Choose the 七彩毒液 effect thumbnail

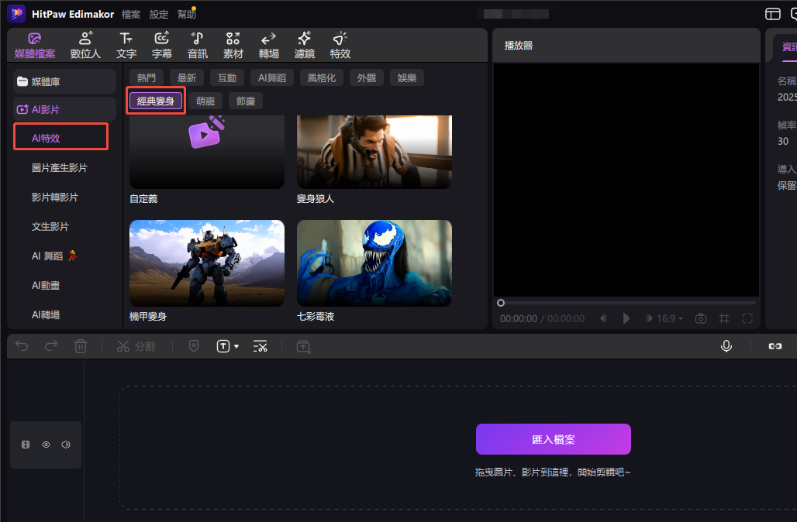click(374, 263)
